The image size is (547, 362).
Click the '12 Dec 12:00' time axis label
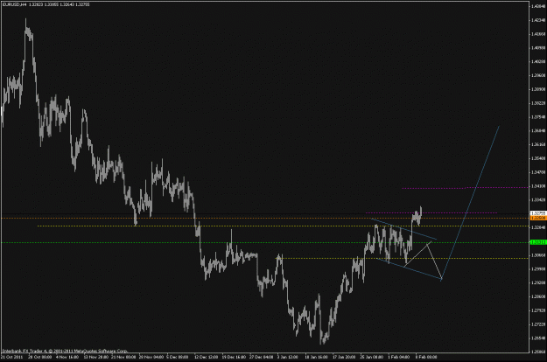(x=207, y=357)
